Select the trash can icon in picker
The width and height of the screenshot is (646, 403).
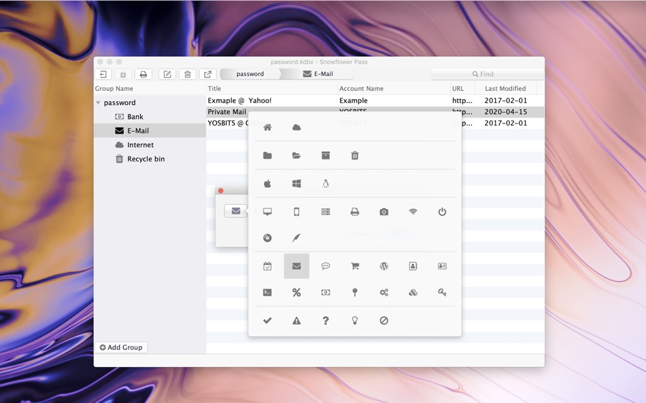(355, 155)
